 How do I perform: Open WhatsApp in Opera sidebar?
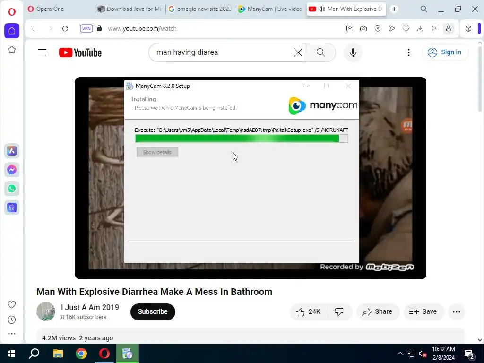[12, 189]
